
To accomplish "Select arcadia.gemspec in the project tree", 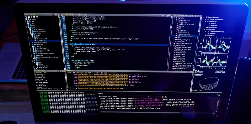I will pyautogui.click(x=44, y=66).
